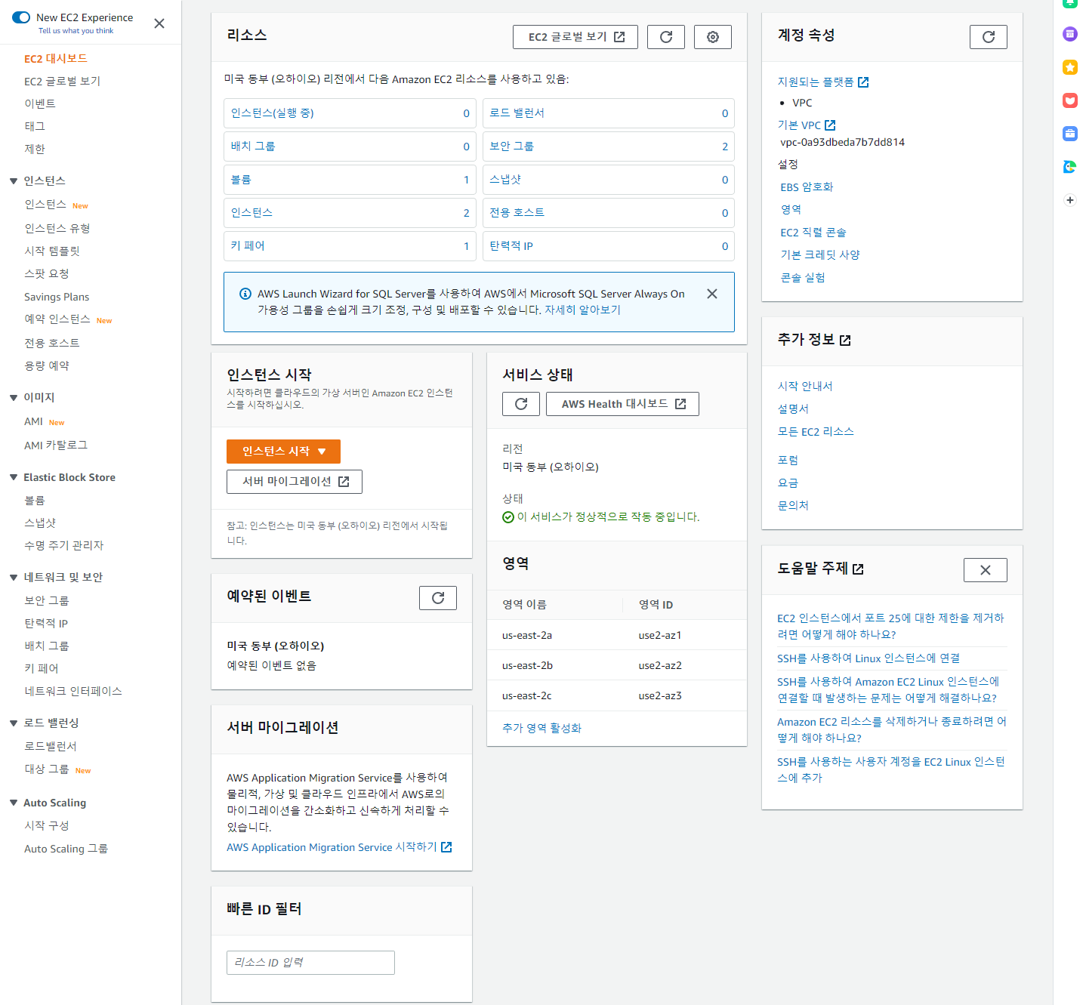Open EC2 글로벌 보기 in sidebar
1086x1005 pixels.
pos(62,82)
